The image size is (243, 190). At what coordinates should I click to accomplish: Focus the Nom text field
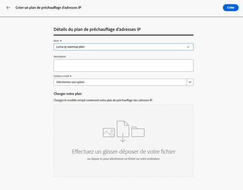(120, 47)
